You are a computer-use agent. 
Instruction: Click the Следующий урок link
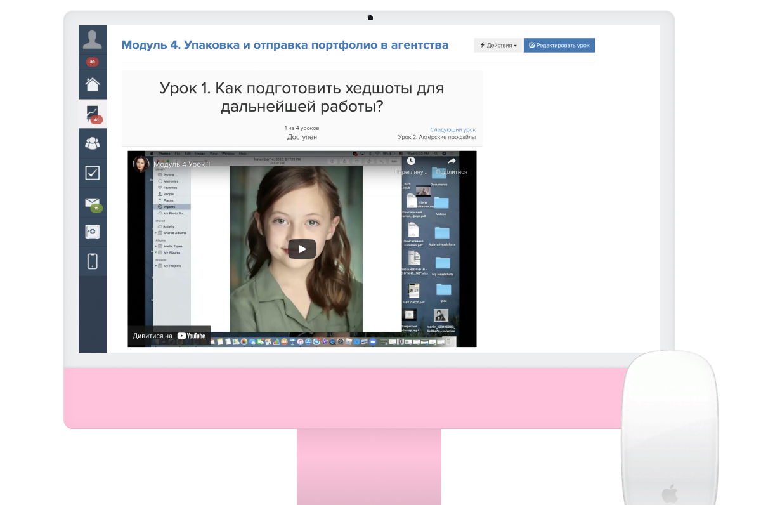[453, 129]
